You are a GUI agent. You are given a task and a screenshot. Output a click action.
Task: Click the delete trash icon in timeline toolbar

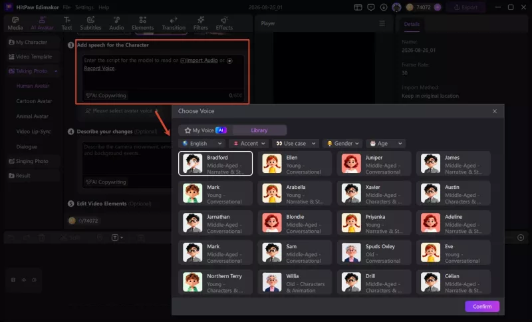click(x=41, y=238)
